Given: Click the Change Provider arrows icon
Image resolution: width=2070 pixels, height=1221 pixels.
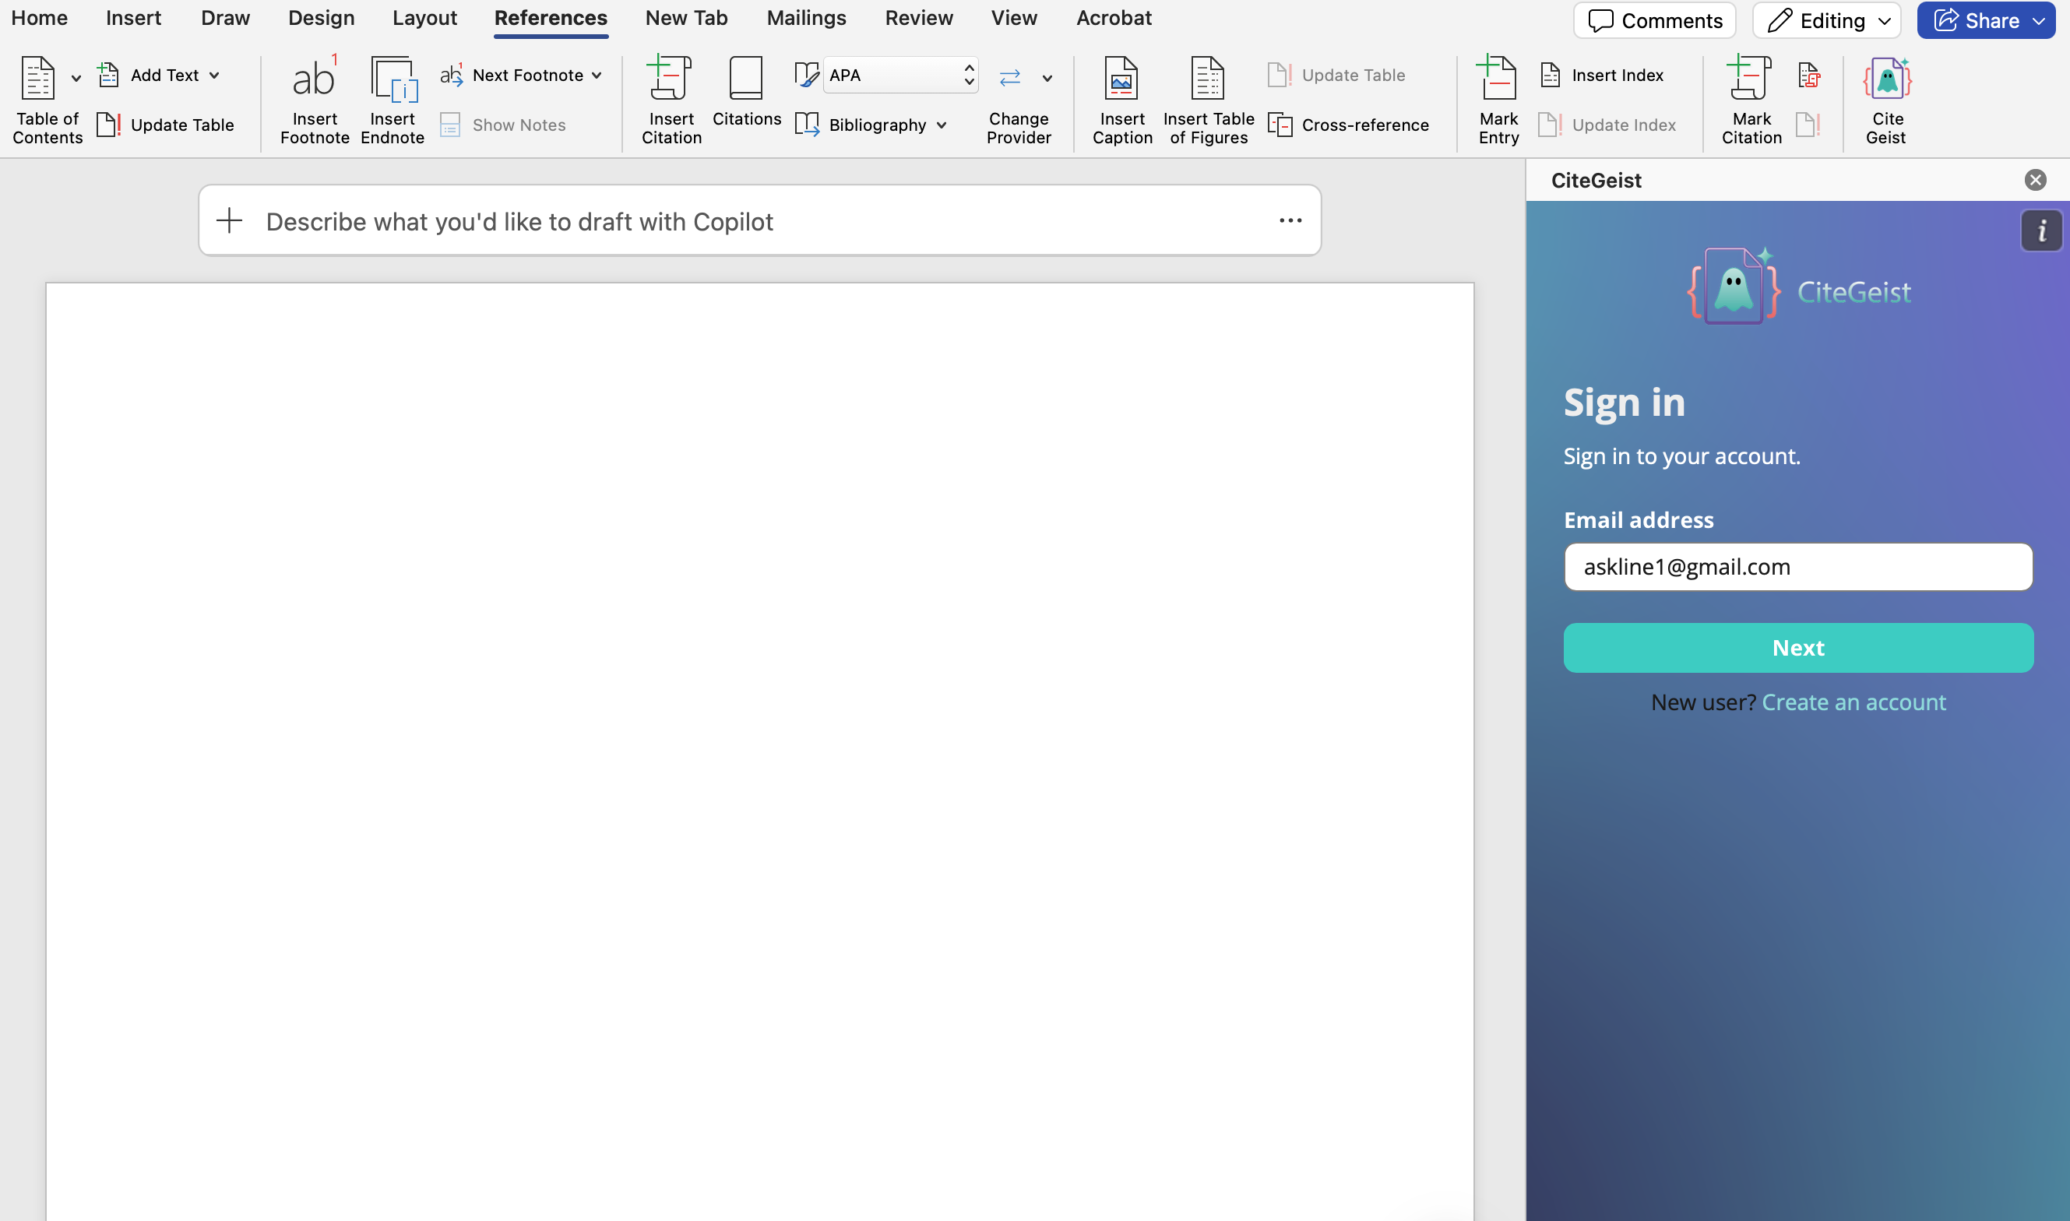Looking at the screenshot, I should pos(1009,78).
